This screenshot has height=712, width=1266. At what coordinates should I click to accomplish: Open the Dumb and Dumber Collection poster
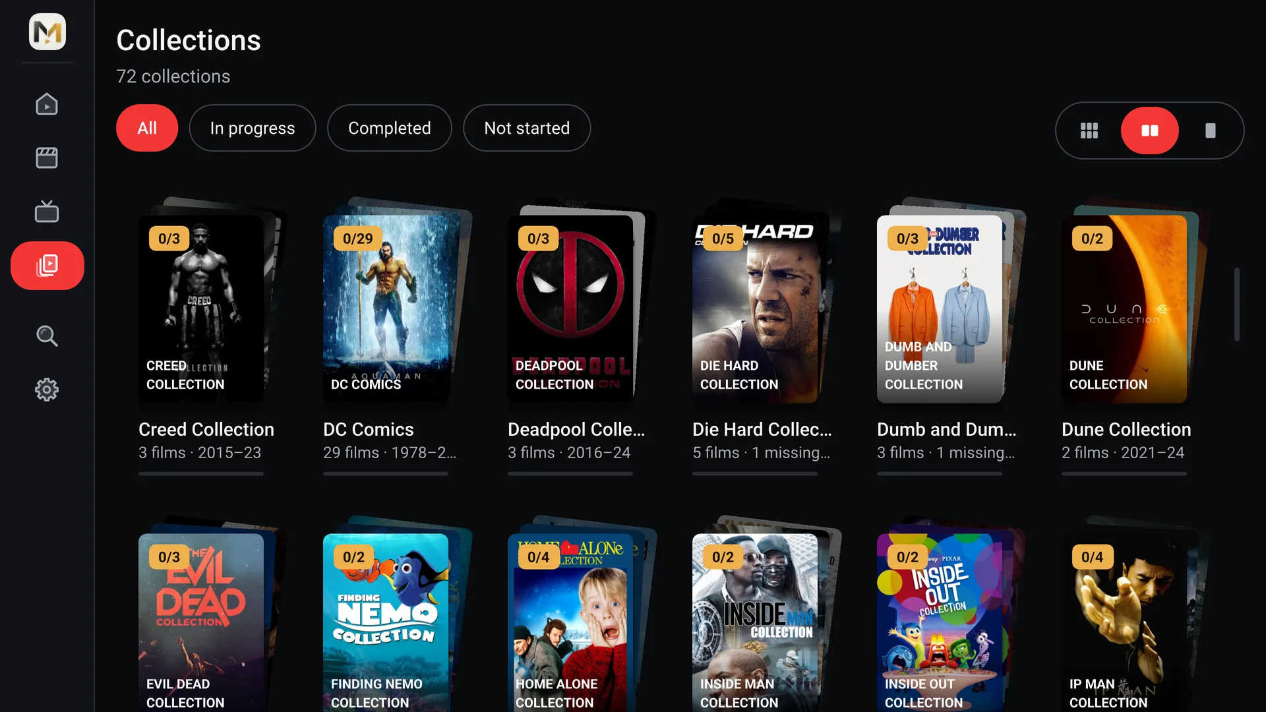(940, 309)
